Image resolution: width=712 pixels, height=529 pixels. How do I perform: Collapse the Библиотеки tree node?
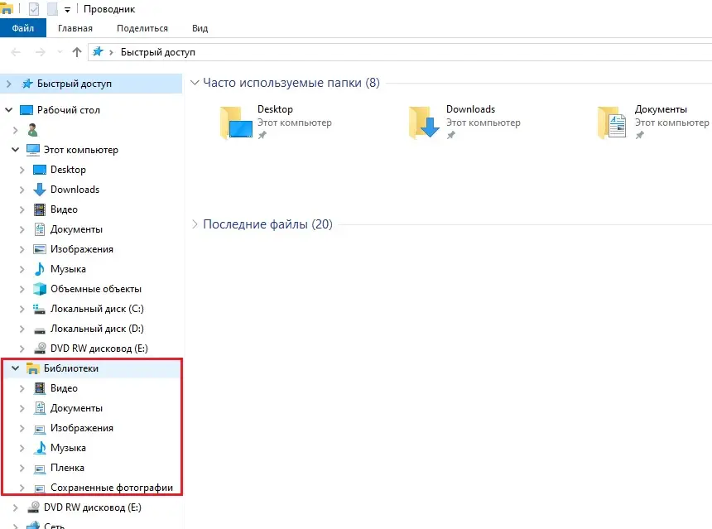click(16, 368)
